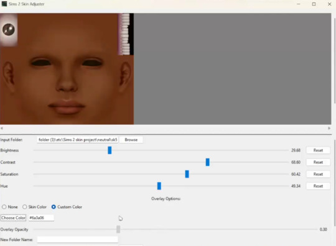Image resolution: width=336 pixels, height=246 pixels.
Task: Click the hex color code field
Action: [x=41, y=218]
